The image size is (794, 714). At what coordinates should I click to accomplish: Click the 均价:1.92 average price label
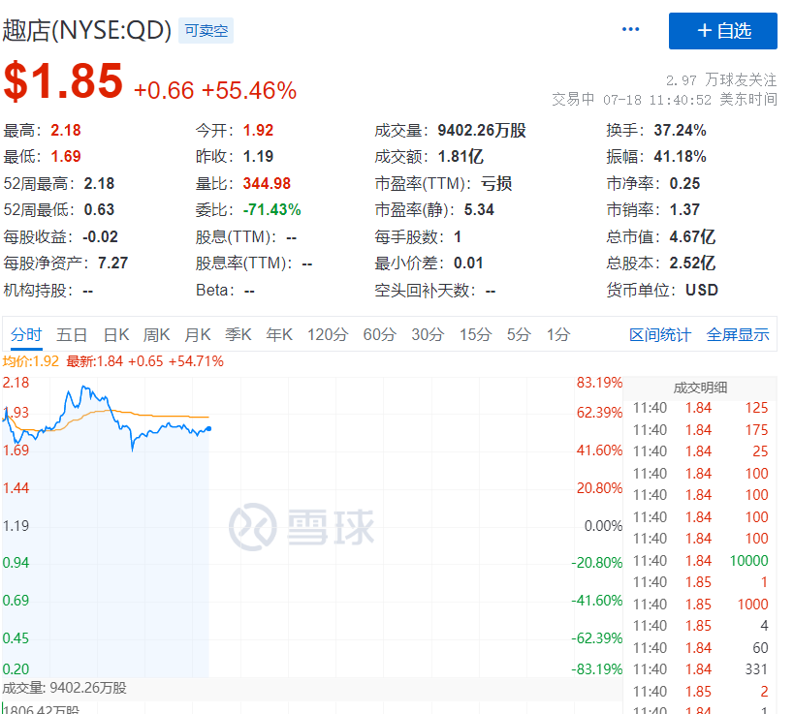pos(31,361)
